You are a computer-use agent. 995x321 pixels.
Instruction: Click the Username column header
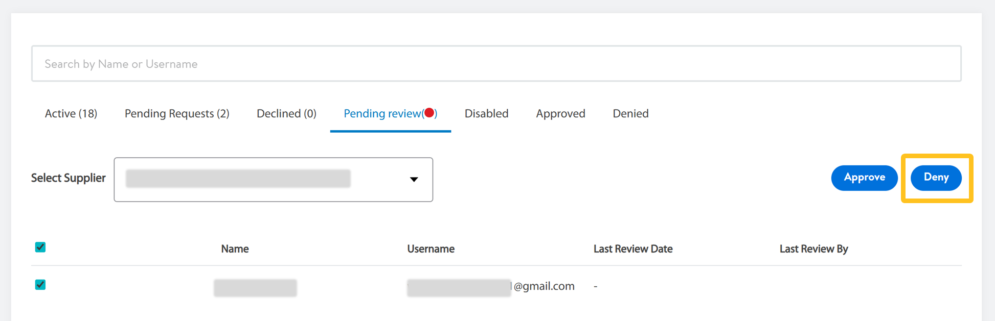431,249
